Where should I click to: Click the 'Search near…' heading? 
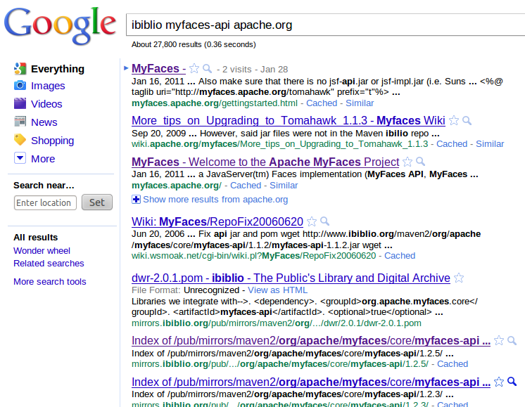44,186
